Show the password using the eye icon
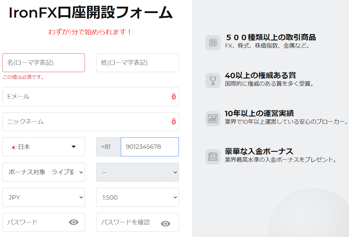Image resolution: width=349 pixels, height=237 pixels. [73, 222]
